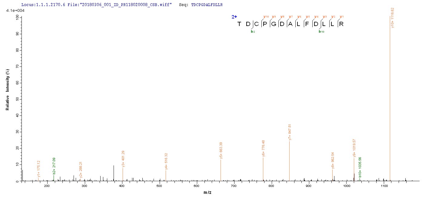The width and height of the screenshot is (435, 199).
Task: Click the y10+ 1116.62 peak label
Action: (x=392, y=18)
